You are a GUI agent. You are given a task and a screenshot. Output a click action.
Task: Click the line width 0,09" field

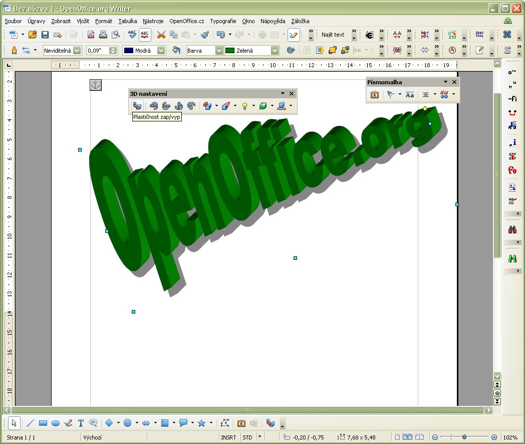pos(97,50)
